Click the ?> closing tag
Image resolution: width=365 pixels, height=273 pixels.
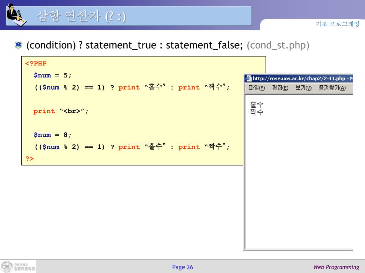(x=30, y=159)
